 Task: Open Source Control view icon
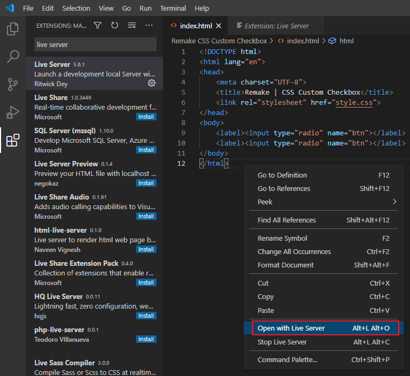[x=12, y=85]
